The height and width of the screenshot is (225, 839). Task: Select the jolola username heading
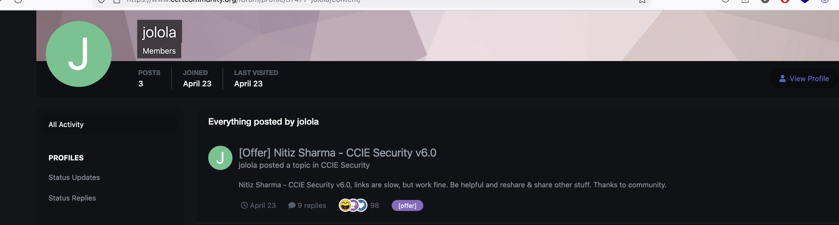[159, 32]
